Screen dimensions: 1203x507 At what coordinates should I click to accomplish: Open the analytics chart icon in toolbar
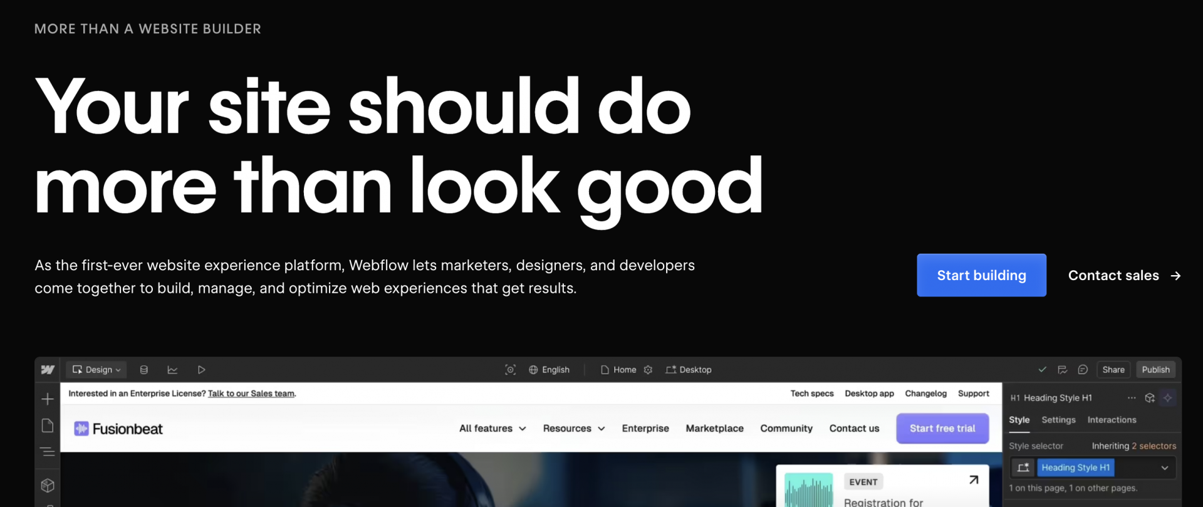(x=172, y=370)
